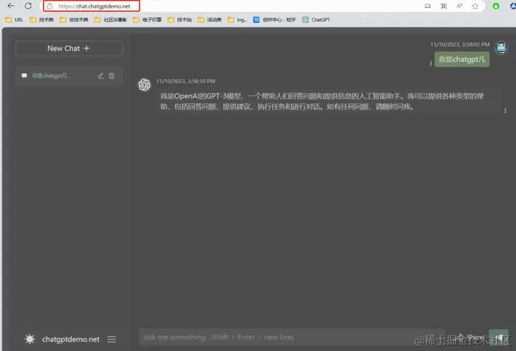Open options dots beside the user message
This screenshot has width=516, height=351.
pyautogui.click(x=431, y=64)
